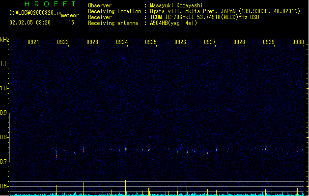Click the Receiving Location label
309x196 pixels.
[x=114, y=11]
